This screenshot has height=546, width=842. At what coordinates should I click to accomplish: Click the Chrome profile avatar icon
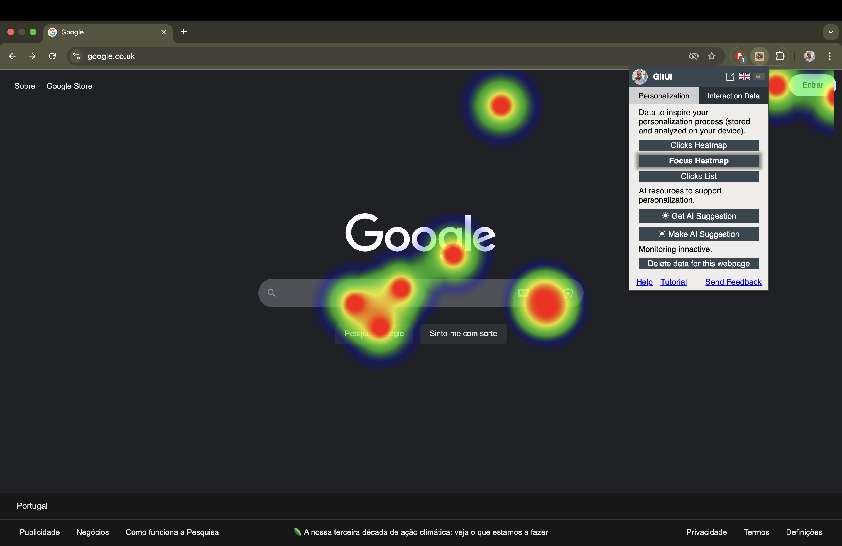[x=809, y=56]
